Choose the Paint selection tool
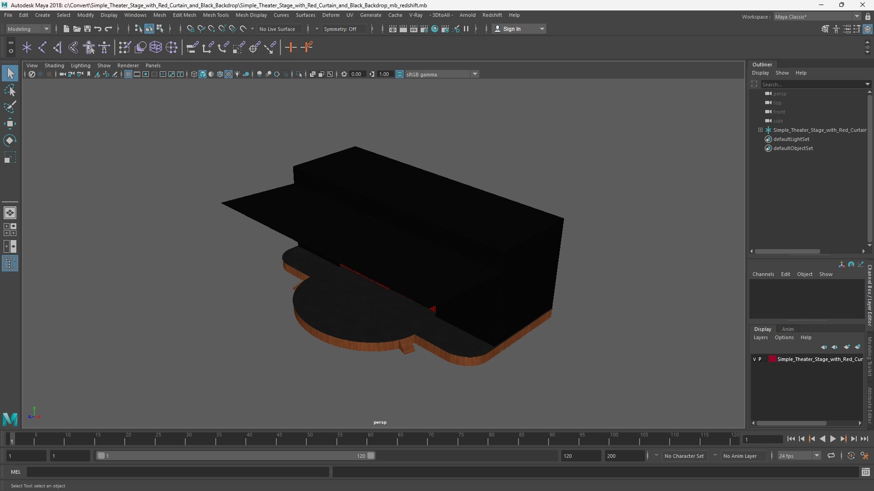Image resolution: width=874 pixels, height=491 pixels. click(10, 107)
